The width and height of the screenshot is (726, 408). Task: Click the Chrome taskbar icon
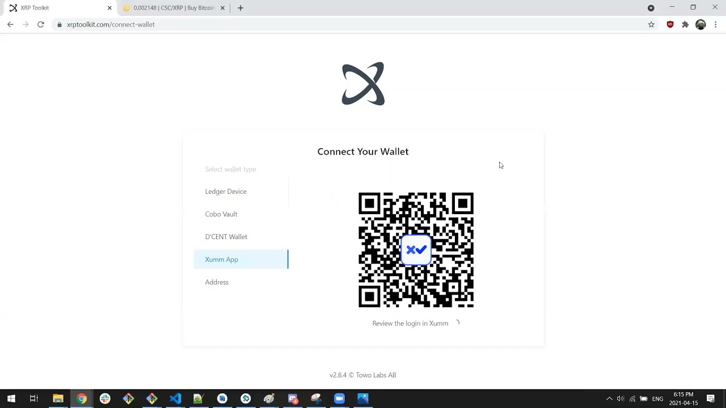(x=82, y=399)
